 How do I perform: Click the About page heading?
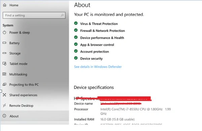[x=82, y=5]
